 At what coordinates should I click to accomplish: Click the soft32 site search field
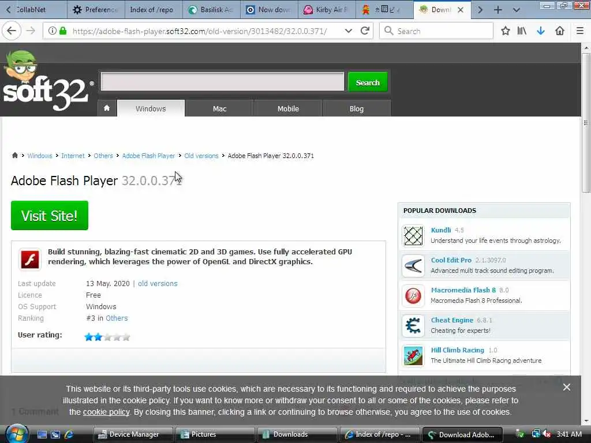[x=222, y=81]
